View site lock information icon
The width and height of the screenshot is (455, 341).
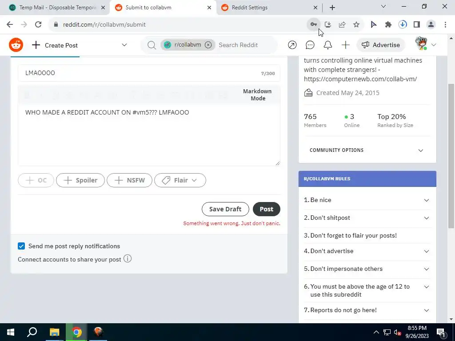56,24
